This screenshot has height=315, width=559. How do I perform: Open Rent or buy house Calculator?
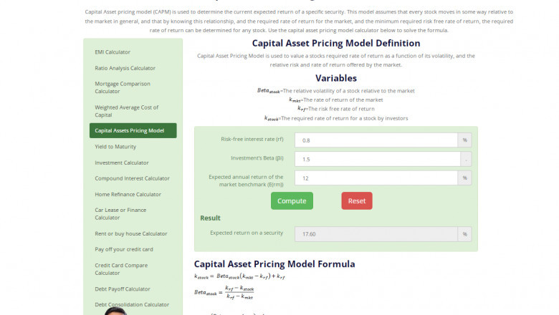(x=130, y=233)
